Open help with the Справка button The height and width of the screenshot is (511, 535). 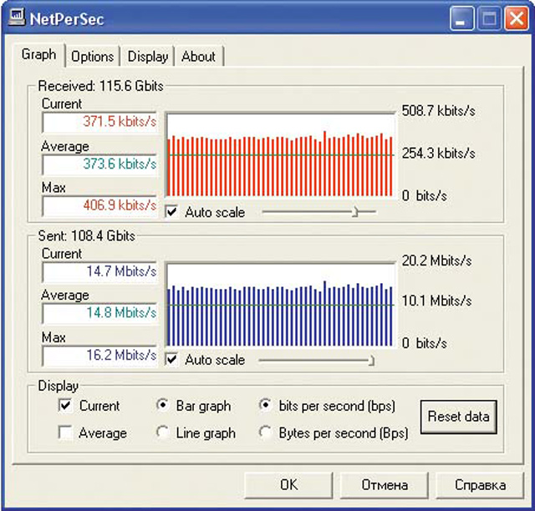click(x=480, y=485)
